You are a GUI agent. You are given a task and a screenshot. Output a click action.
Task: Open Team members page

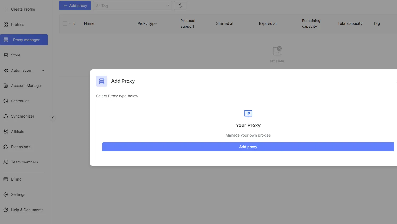(24, 162)
